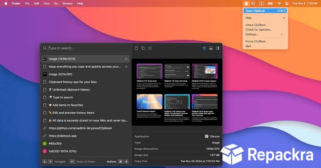321x168 pixels.
Task: Click the date and time in menu bar
Action: 305,3
